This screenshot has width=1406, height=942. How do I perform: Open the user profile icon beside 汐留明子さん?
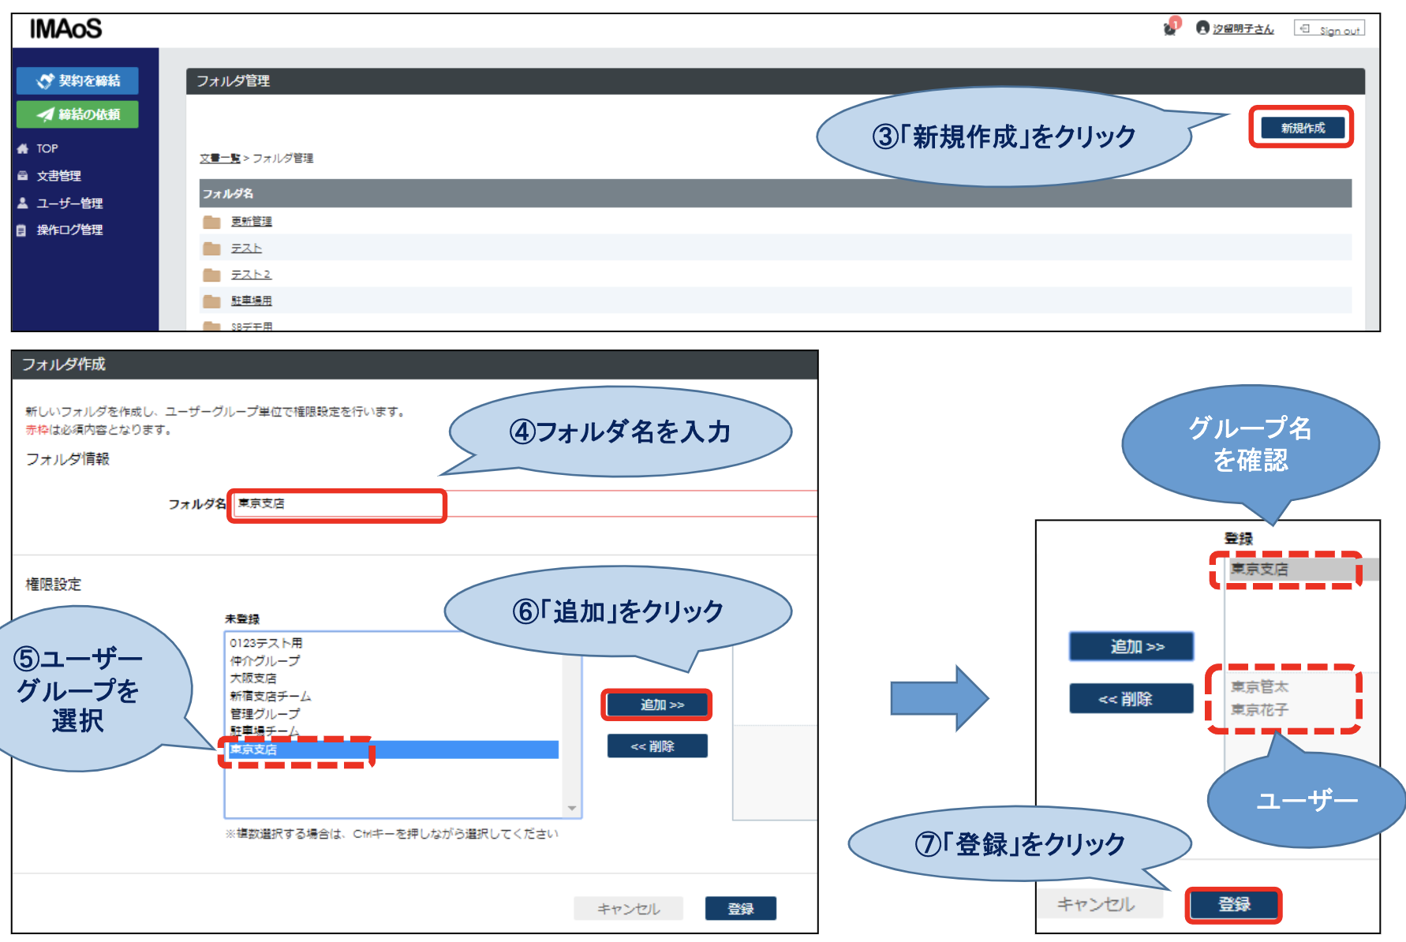1203,28
